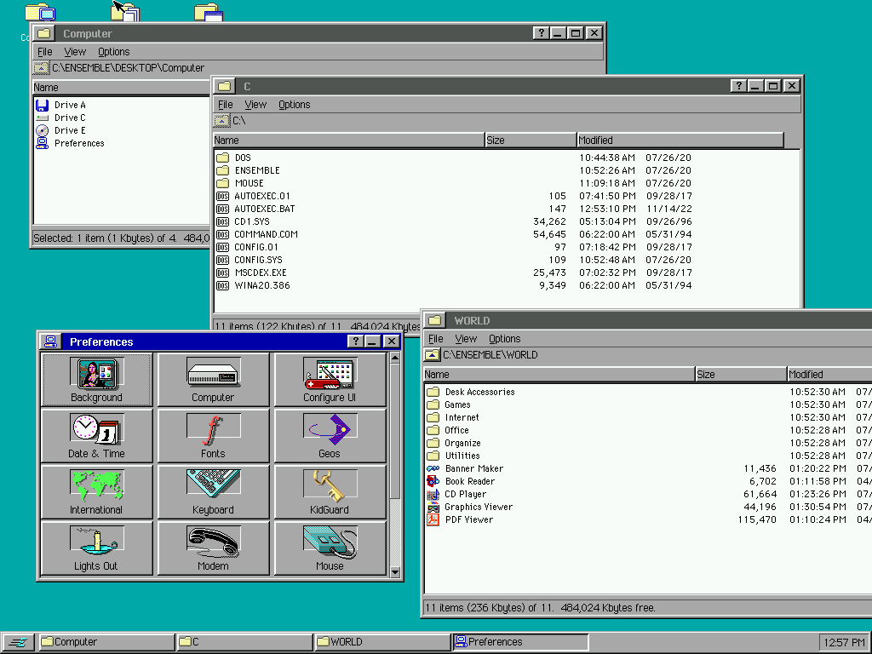
Task: Open the Date & Time preferences module
Action: tap(95, 435)
